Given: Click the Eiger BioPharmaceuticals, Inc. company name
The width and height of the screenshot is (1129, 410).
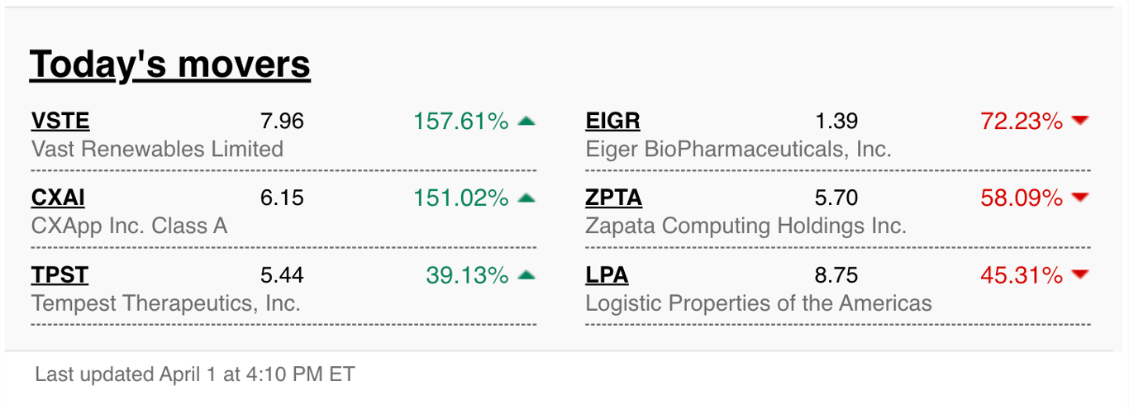Looking at the screenshot, I should tap(738, 149).
